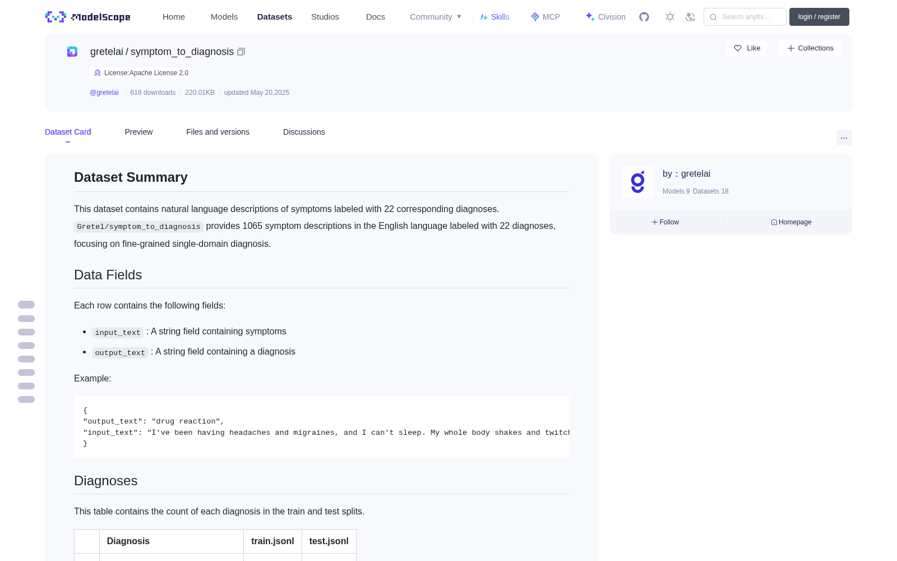Switch to the Preview tab

click(x=138, y=132)
